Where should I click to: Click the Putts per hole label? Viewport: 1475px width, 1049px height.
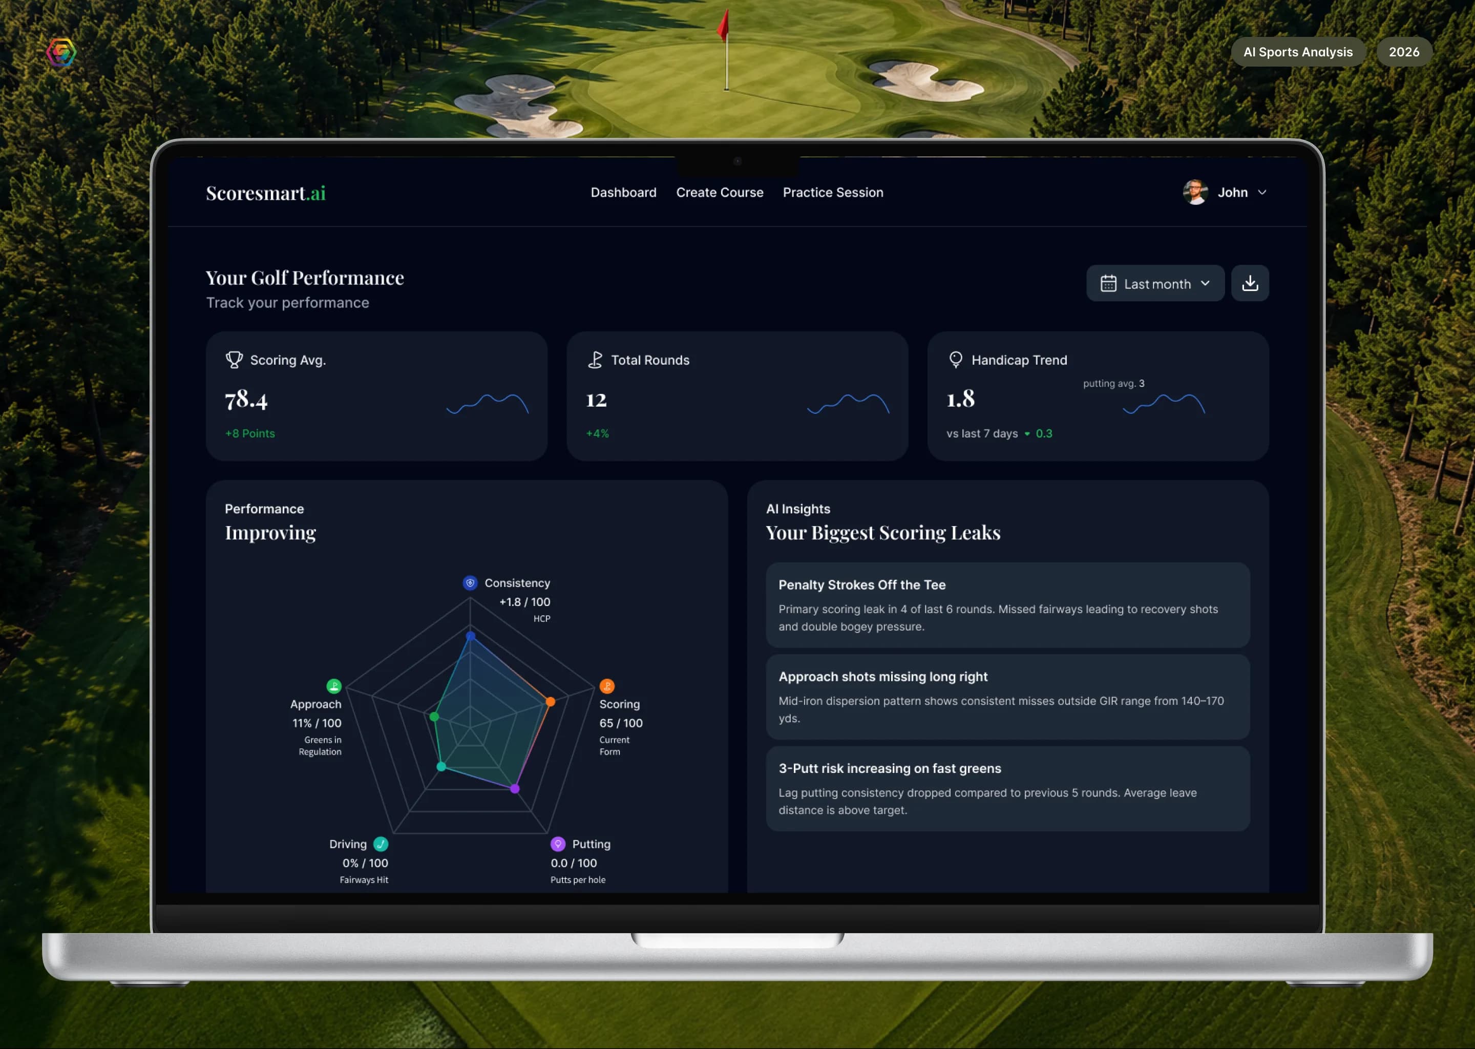pyautogui.click(x=578, y=880)
